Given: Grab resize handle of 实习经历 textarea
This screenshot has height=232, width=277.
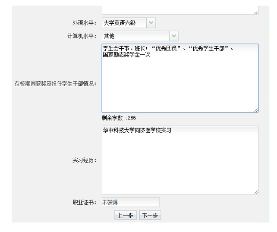Looking at the screenshot, I should [256, 192].
